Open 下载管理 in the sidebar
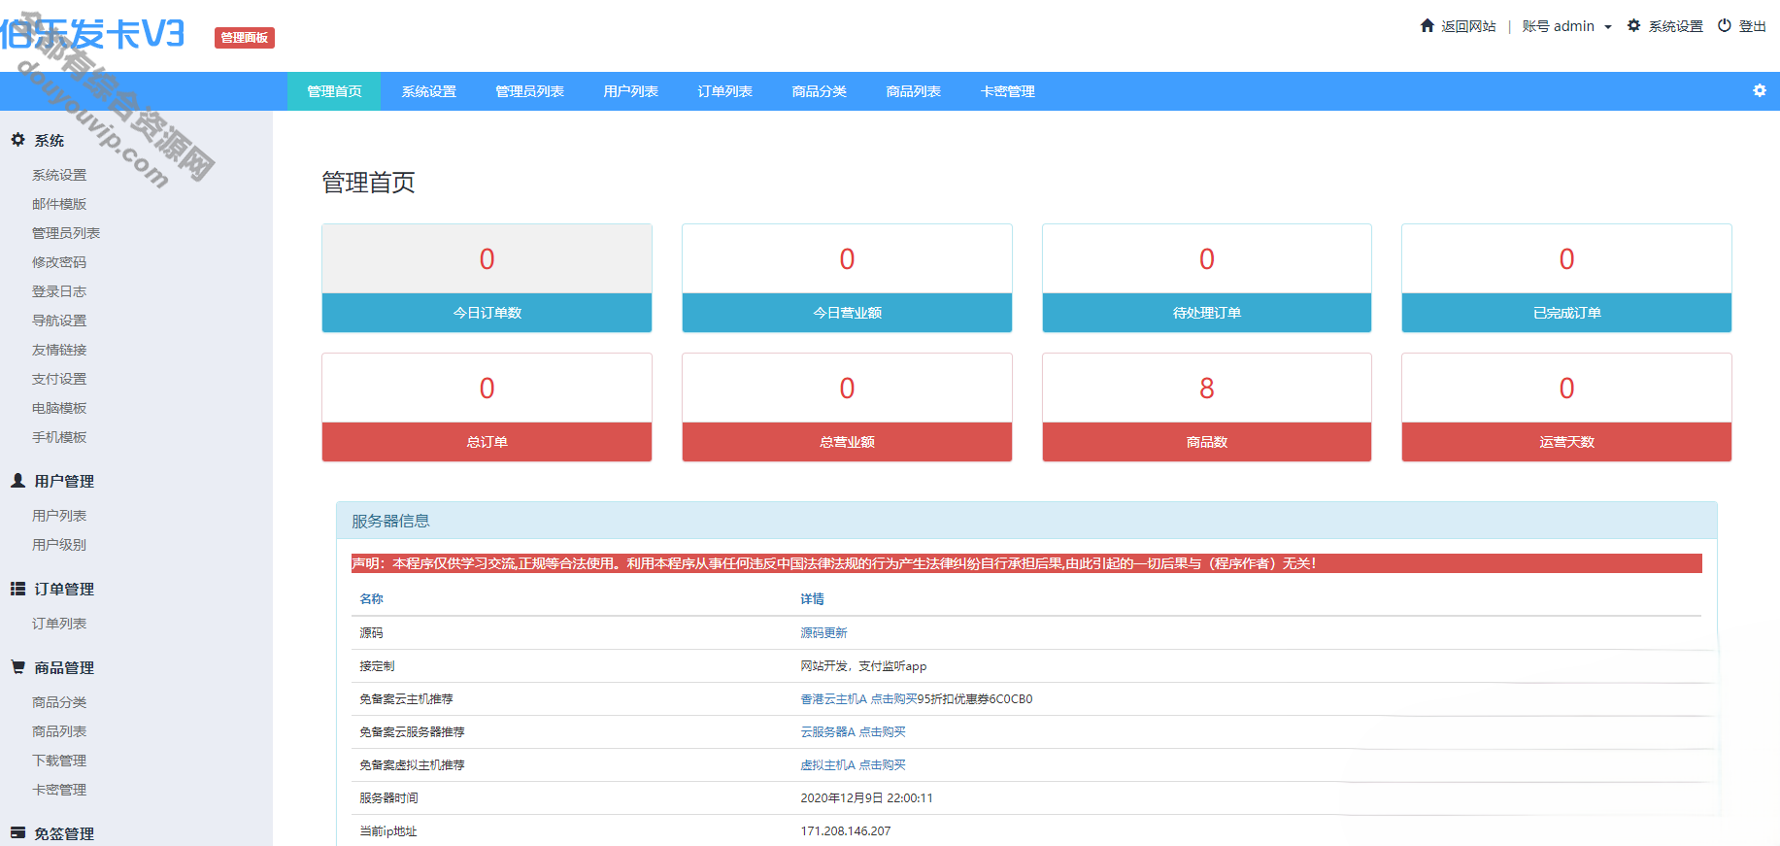1780x846 pixels. 59,761
